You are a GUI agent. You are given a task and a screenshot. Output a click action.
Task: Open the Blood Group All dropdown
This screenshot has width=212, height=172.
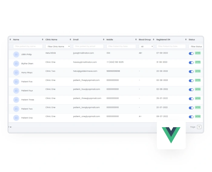pyautogui.click(x=146, y=46)
